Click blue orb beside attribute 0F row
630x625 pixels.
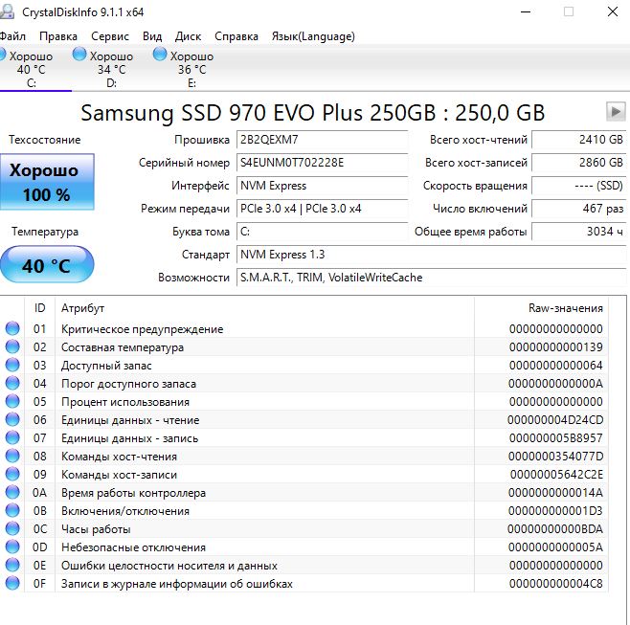point(12,583)
